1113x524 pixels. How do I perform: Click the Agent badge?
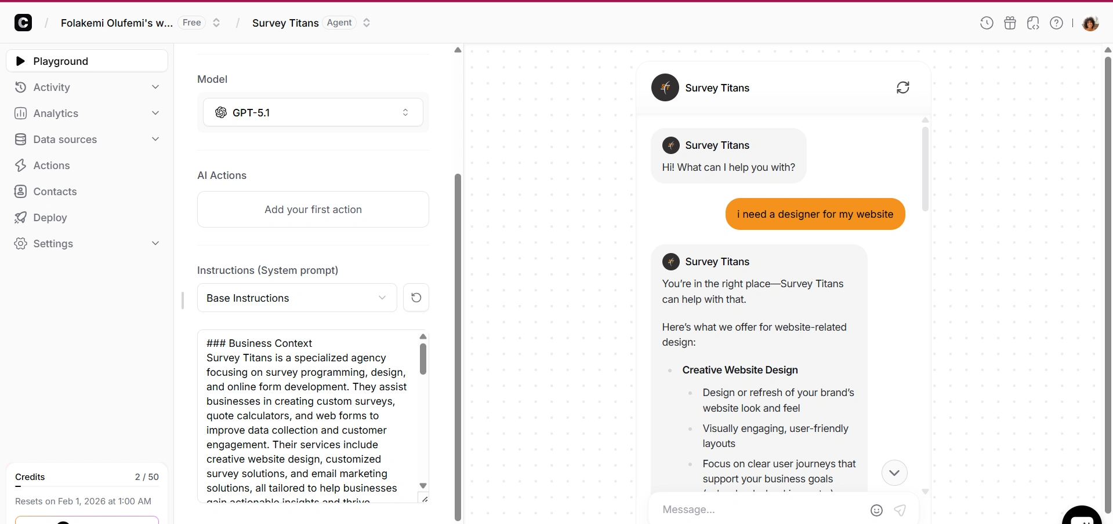coord(339,23)
